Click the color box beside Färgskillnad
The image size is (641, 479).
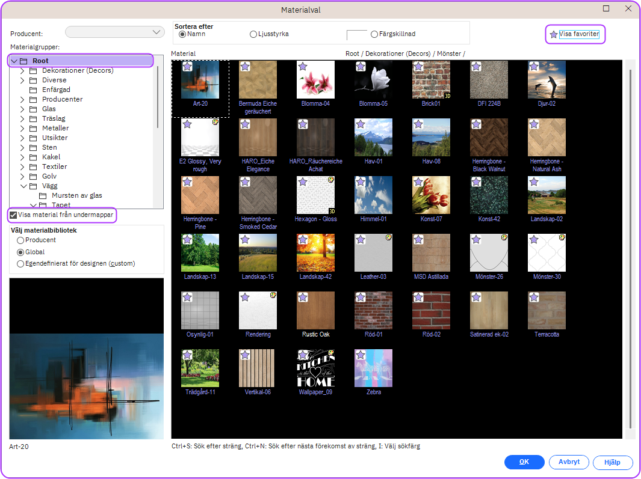tap(356, 35)
